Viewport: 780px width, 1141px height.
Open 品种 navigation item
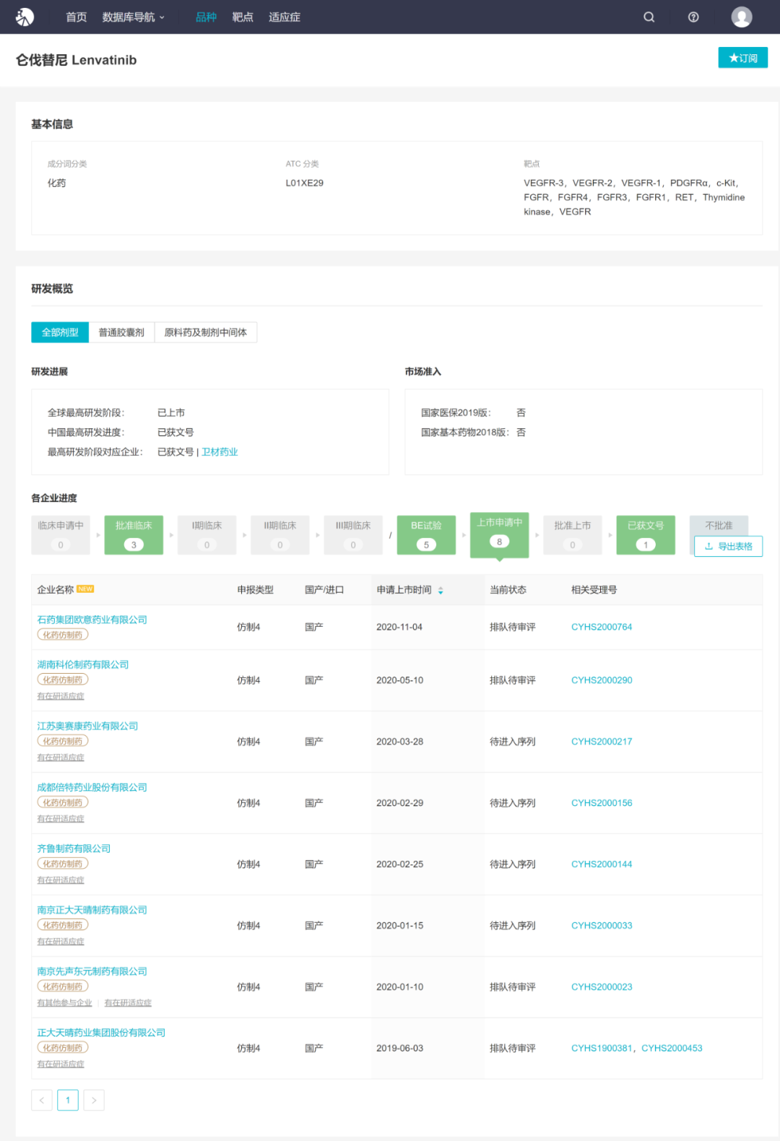tap(206, 17)
